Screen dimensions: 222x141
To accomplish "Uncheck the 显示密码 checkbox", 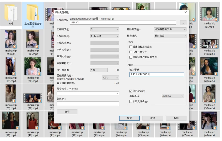I will (131, 91).
